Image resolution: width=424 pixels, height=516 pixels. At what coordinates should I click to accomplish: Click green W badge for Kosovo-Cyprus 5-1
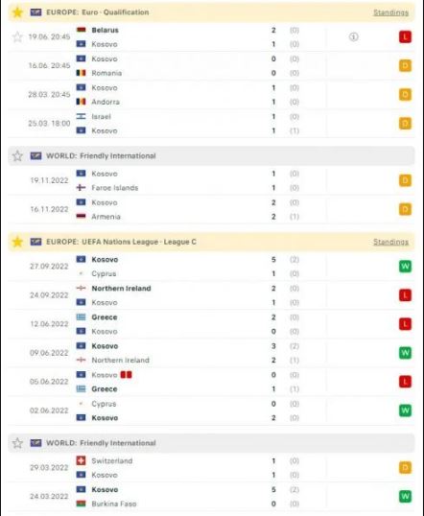pyautogui.click(x=405, y=267)
